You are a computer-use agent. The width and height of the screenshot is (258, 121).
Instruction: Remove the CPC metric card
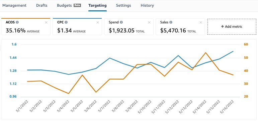coord(98,22)
